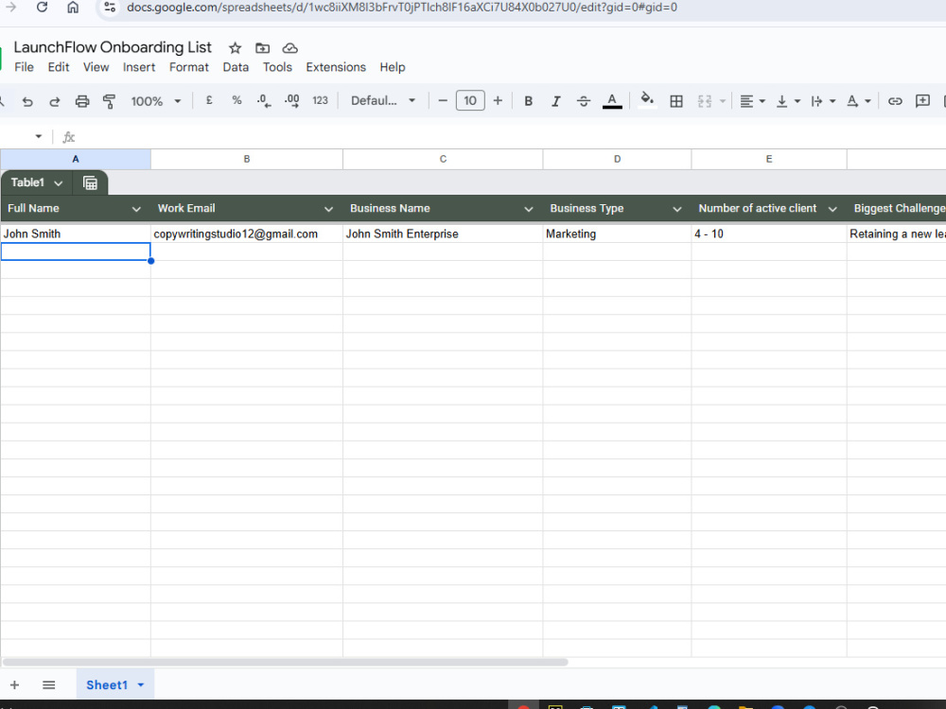
Task: Insert link chain icon
Action: (x=895, y=101)
